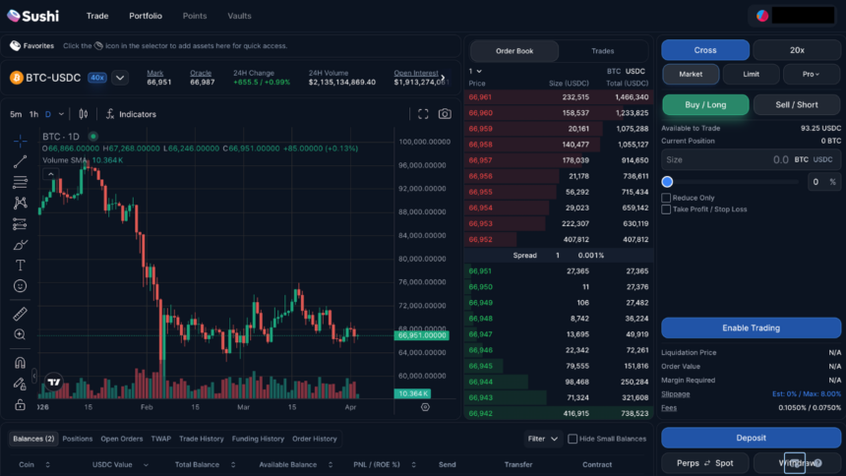
Task: Select the ruler measure tool
Action: coord(20,314)
